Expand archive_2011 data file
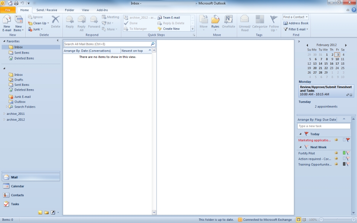 [x=4, y=114]
